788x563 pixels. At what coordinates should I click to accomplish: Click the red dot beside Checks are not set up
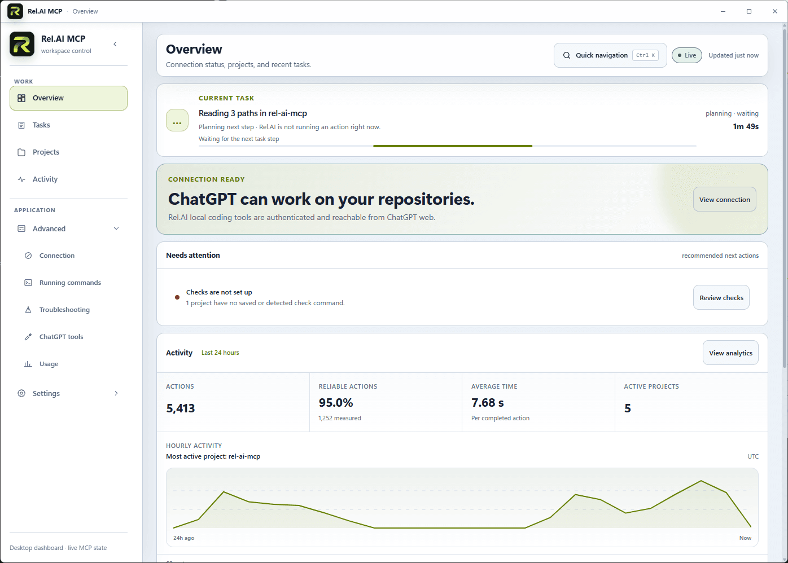(177, 297)
